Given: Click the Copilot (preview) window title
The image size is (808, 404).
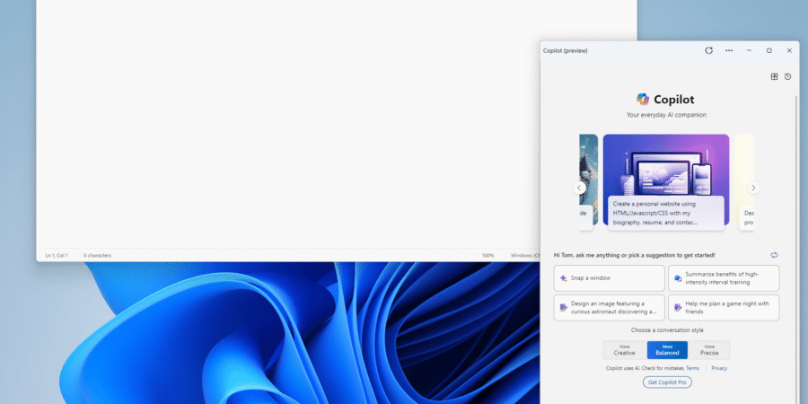Looking at the screenshot, I should (x=565, y=50).
